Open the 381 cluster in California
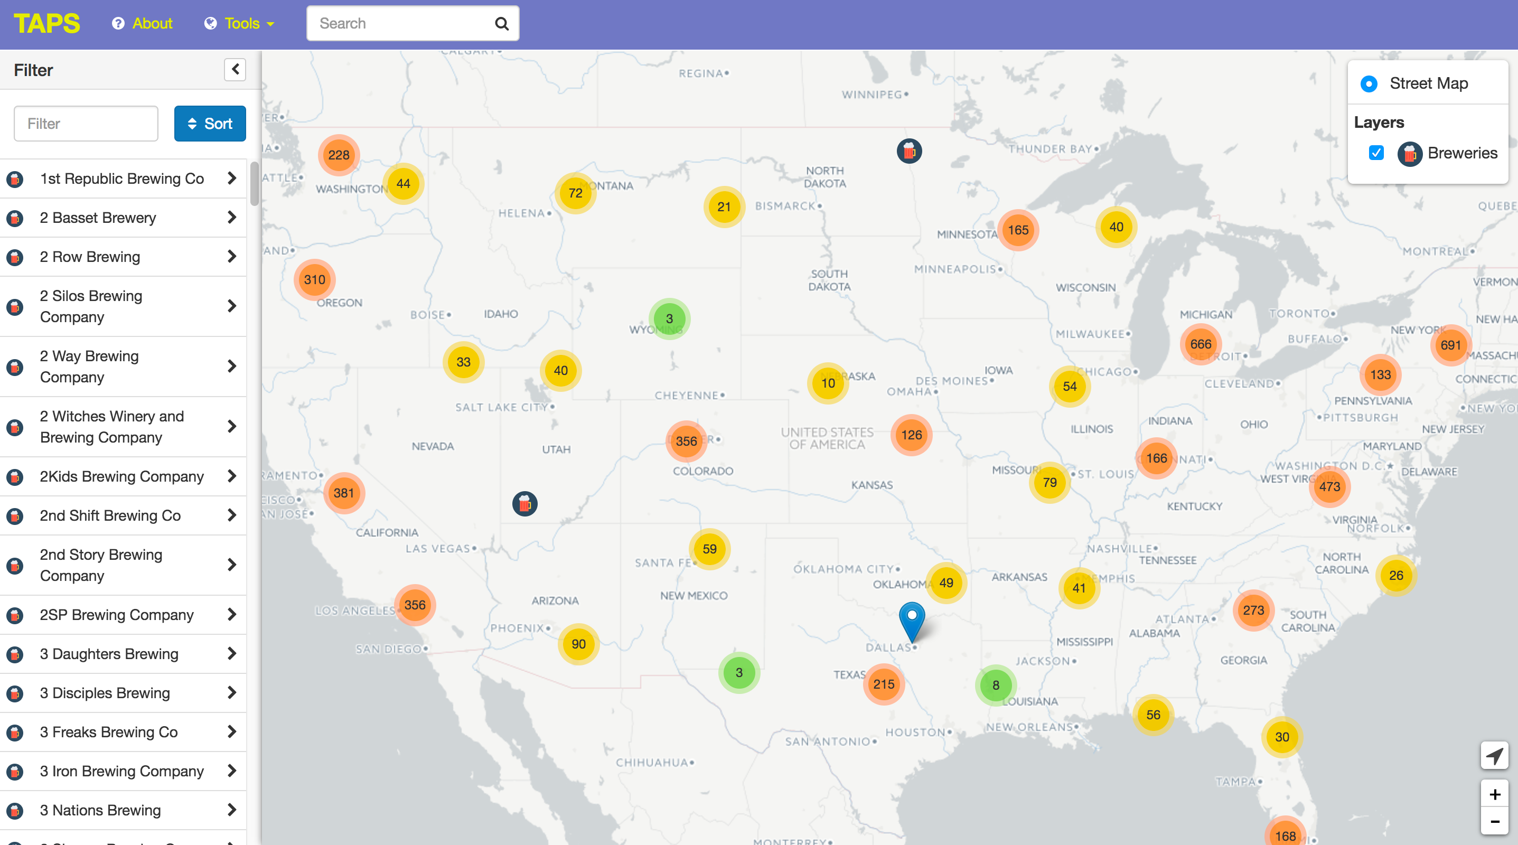Image resolution: width=1518 pixels, height=845 pixels. click(x=343, y=493)
